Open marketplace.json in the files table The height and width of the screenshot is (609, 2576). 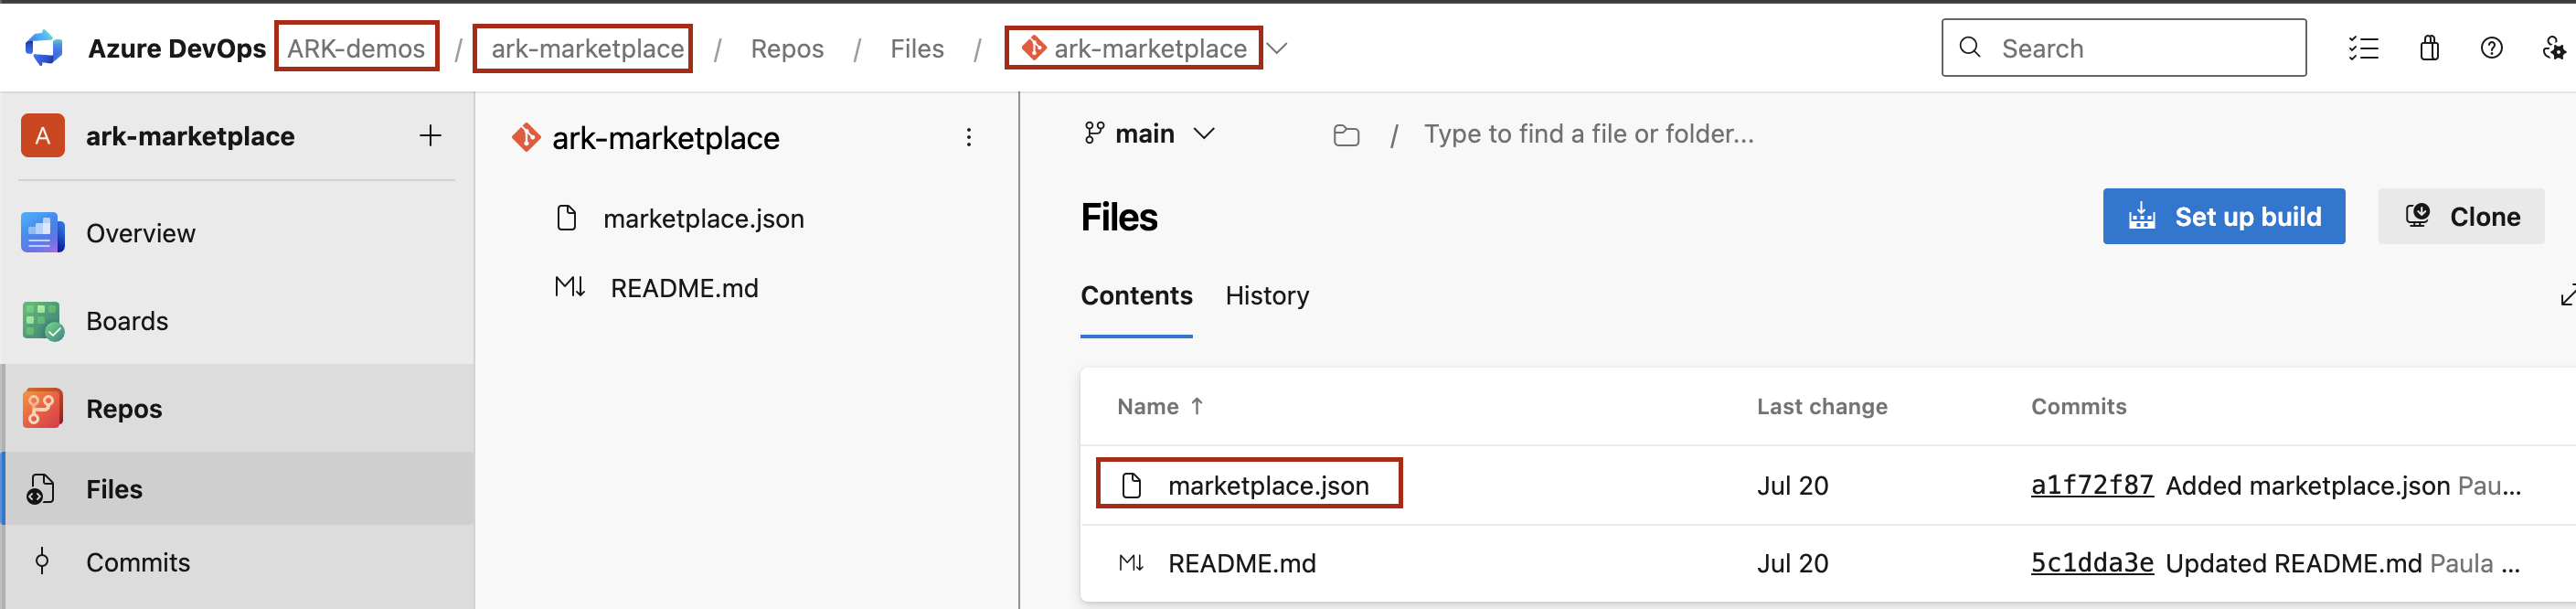pyautogui.click(x=1268, y=485)
